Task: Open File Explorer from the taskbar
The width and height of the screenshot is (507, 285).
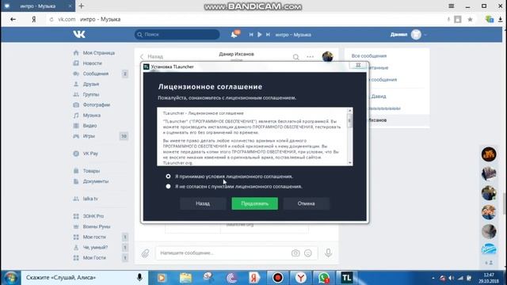Action: (x=185, y=278)
